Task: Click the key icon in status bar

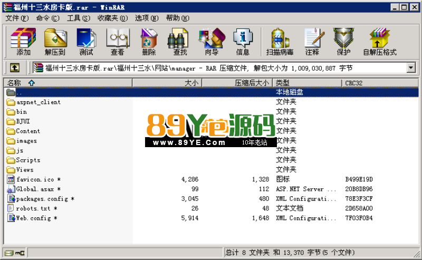Action: (x=20, y=253)
